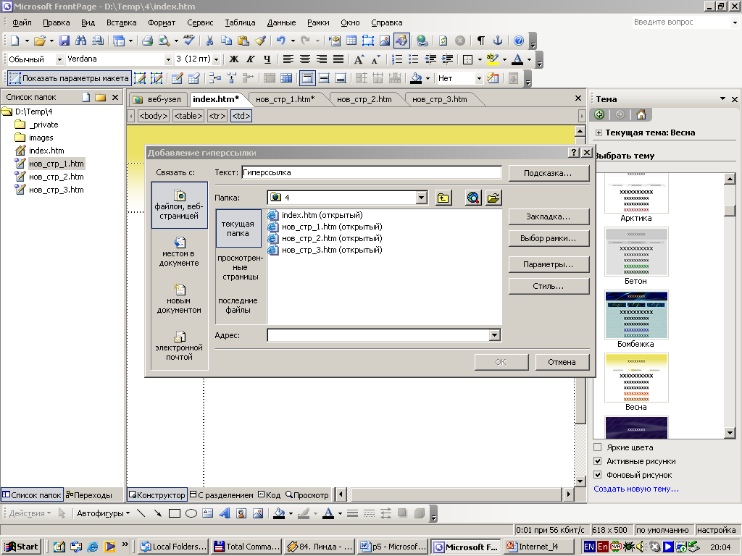Viewport: 742px width, 556px height.
Task: Click the Текст input field with Гиперссылка
Action: 372,172
